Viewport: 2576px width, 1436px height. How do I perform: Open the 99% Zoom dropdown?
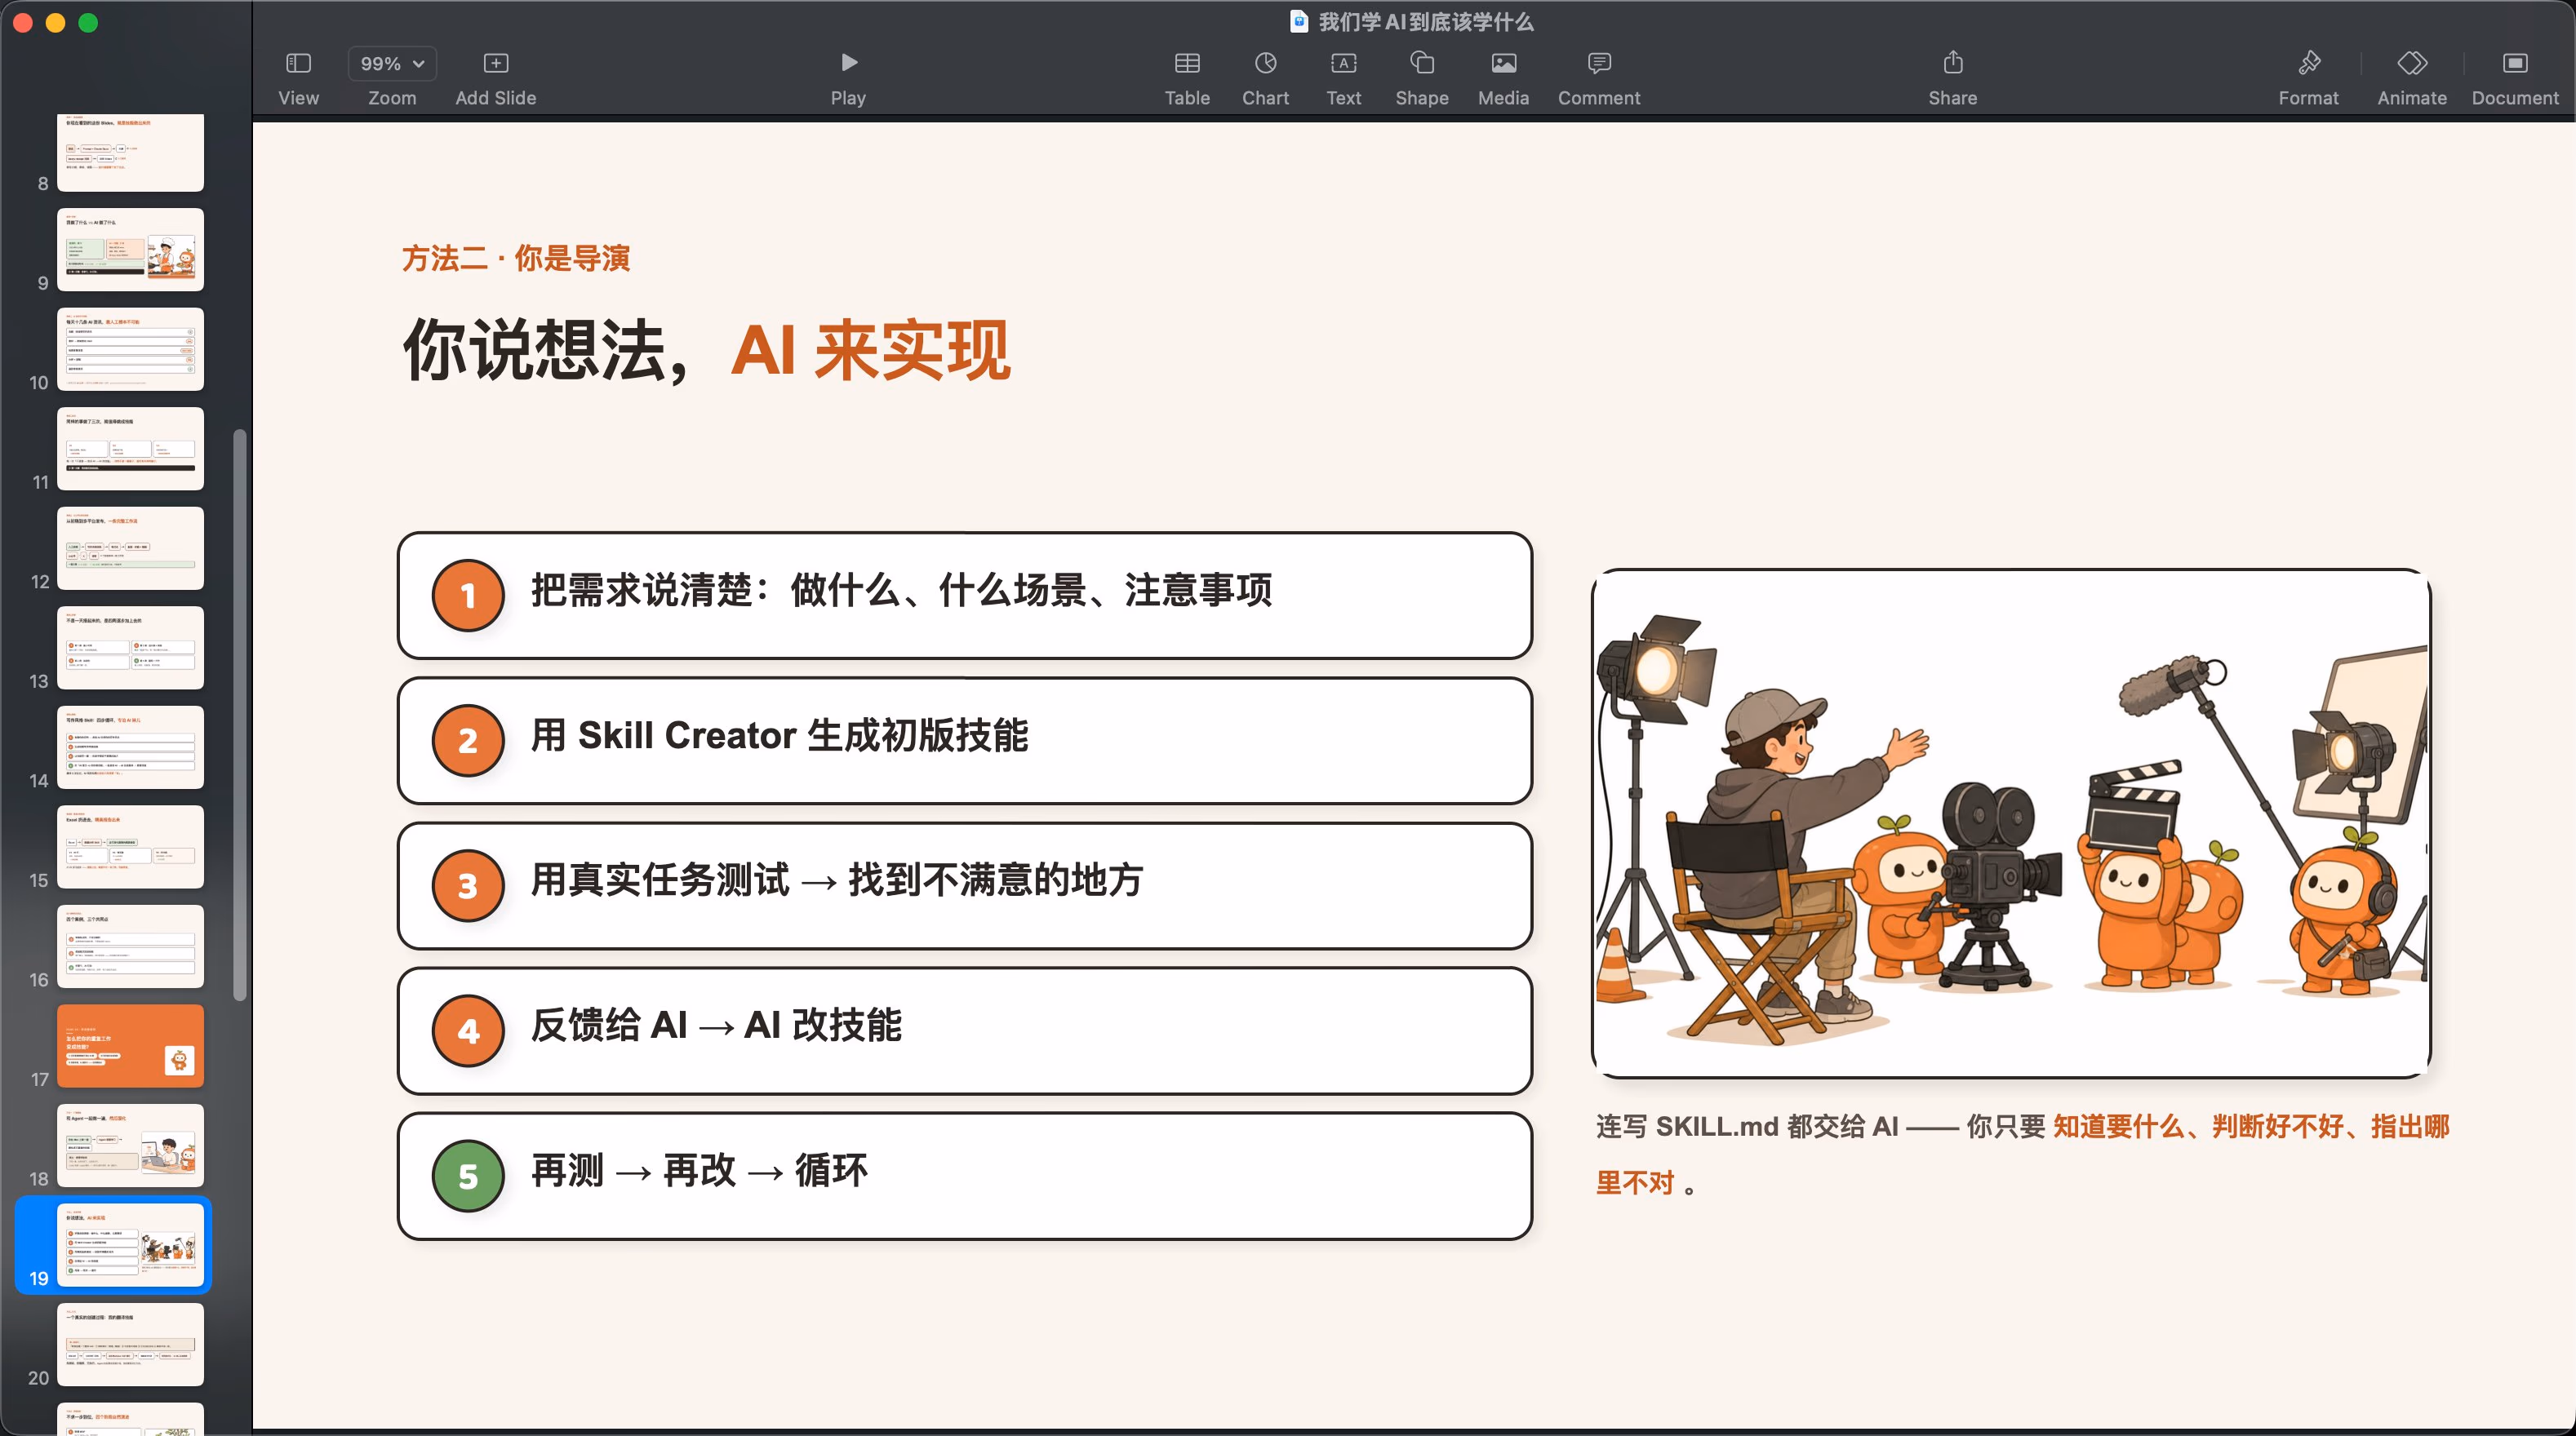(x=392, y=64)
